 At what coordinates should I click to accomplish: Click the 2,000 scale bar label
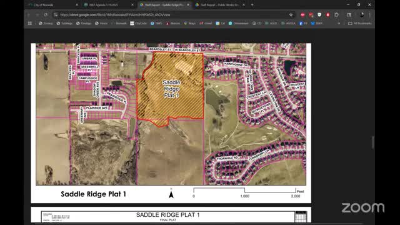pyautogui.click(x=296, y=196)
